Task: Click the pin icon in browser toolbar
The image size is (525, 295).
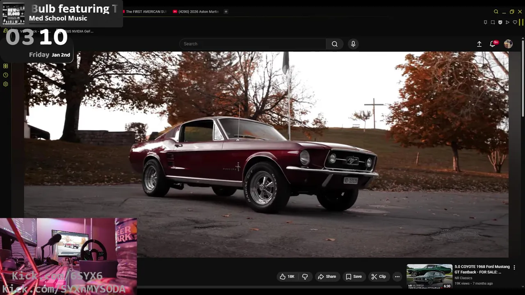Action: click(485, 22)
